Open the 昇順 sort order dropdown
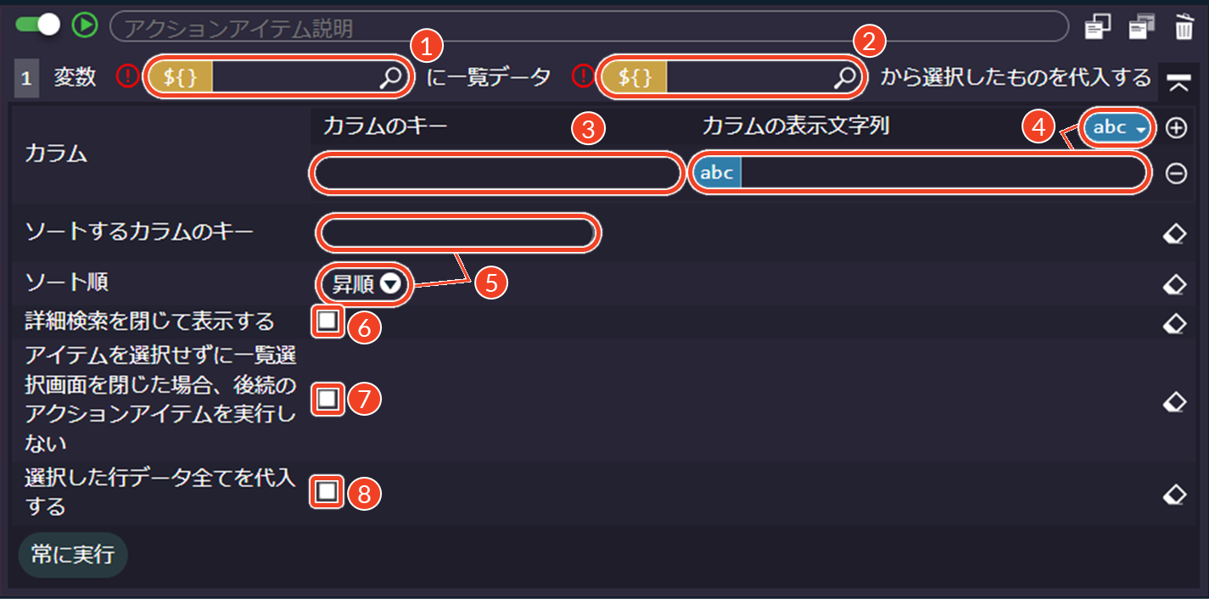Screen dimensions: 1209x599 [x=366, y=284]
